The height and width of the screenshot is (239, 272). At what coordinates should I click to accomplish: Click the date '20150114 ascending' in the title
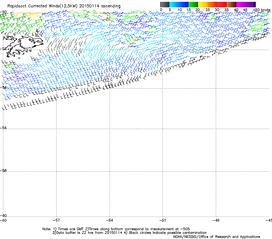click(x=100, y=6)
